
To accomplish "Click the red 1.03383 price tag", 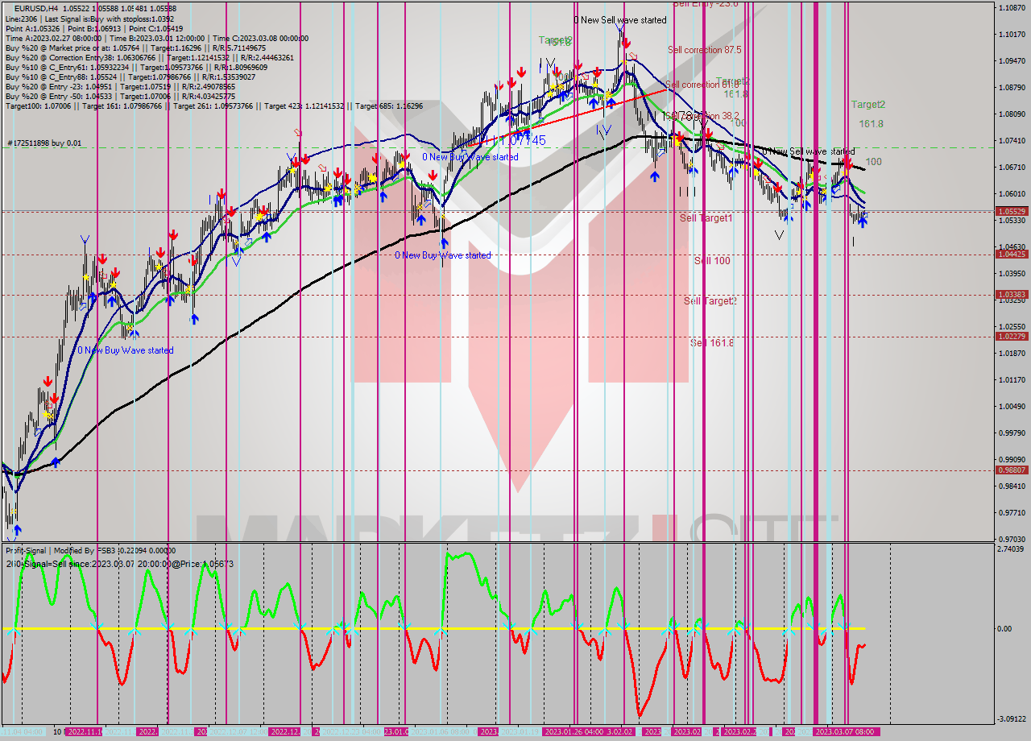I will pos(1011,295).
